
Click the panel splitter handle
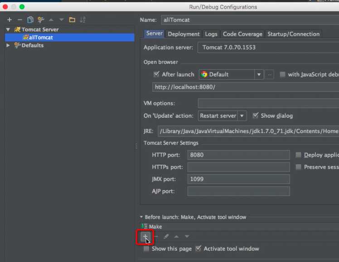136,146
